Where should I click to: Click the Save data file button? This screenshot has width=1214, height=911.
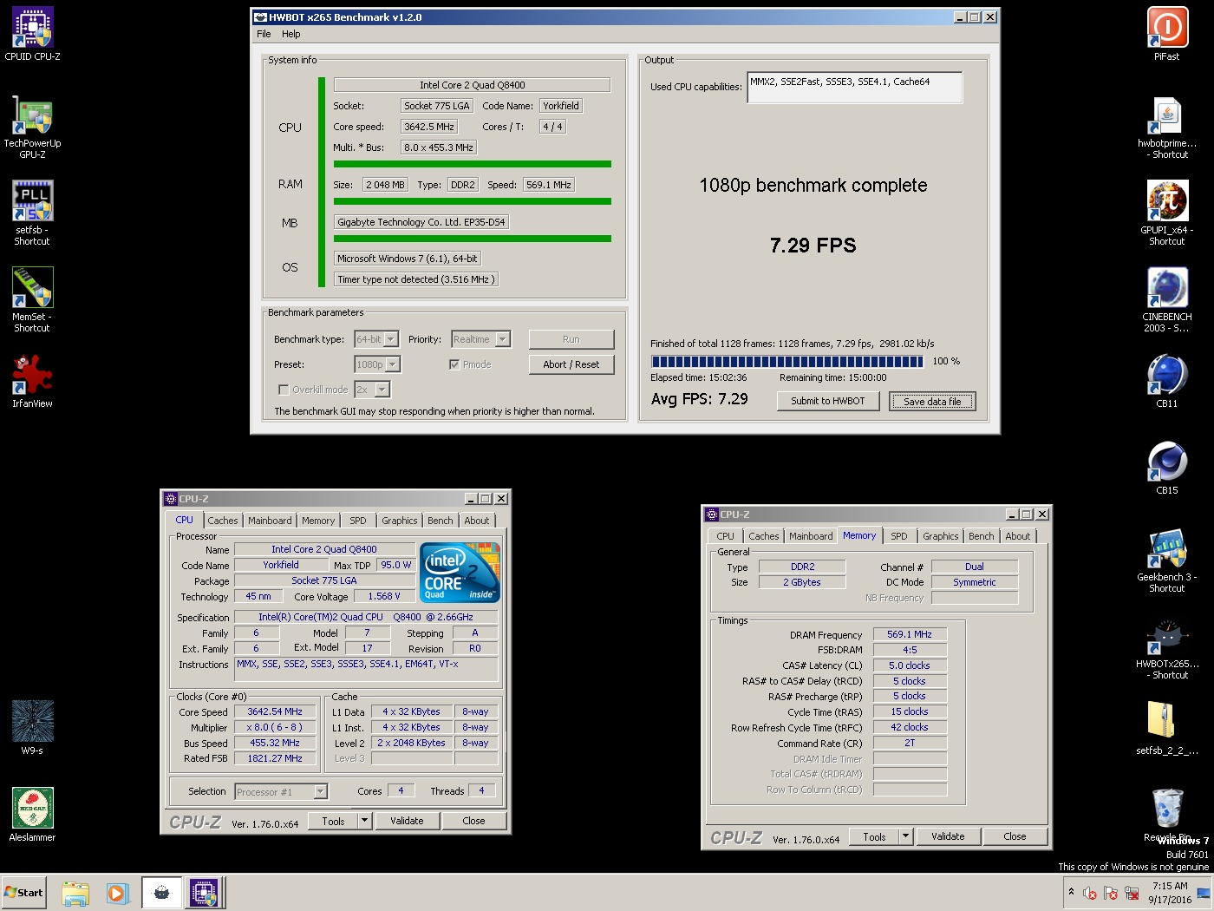coord(932,401)
